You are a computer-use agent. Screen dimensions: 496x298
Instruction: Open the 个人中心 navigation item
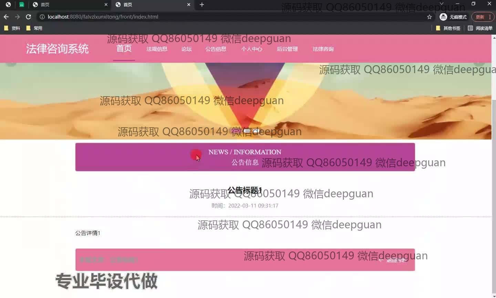(252, 49)
